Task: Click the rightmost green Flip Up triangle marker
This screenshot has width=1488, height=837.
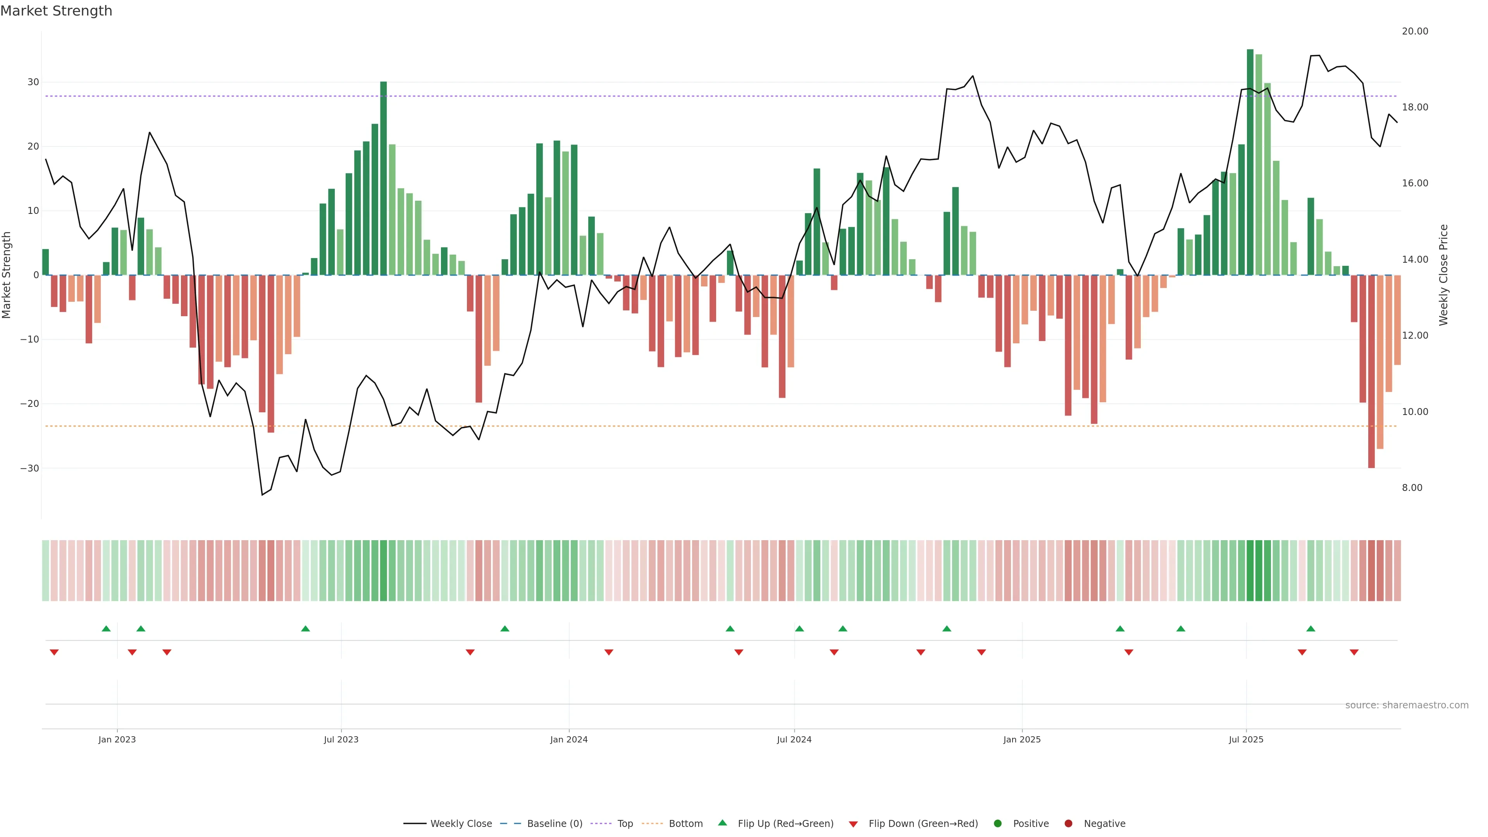Action: pyautogui.click(x=1311, y=629)
